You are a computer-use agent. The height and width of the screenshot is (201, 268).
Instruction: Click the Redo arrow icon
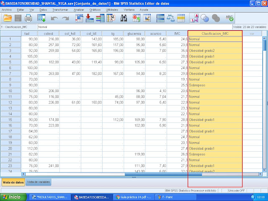click(x=65, y=18)
